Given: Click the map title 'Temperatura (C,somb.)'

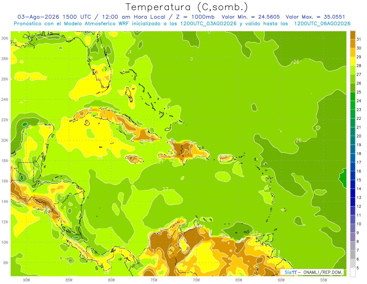Looking at the screenshot, I should pyautogui.click(x=187, y=7).
